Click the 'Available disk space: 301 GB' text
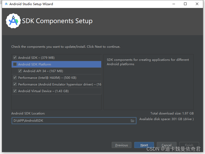The width and height of the screenshot is (205, 154). pos(166,119)
